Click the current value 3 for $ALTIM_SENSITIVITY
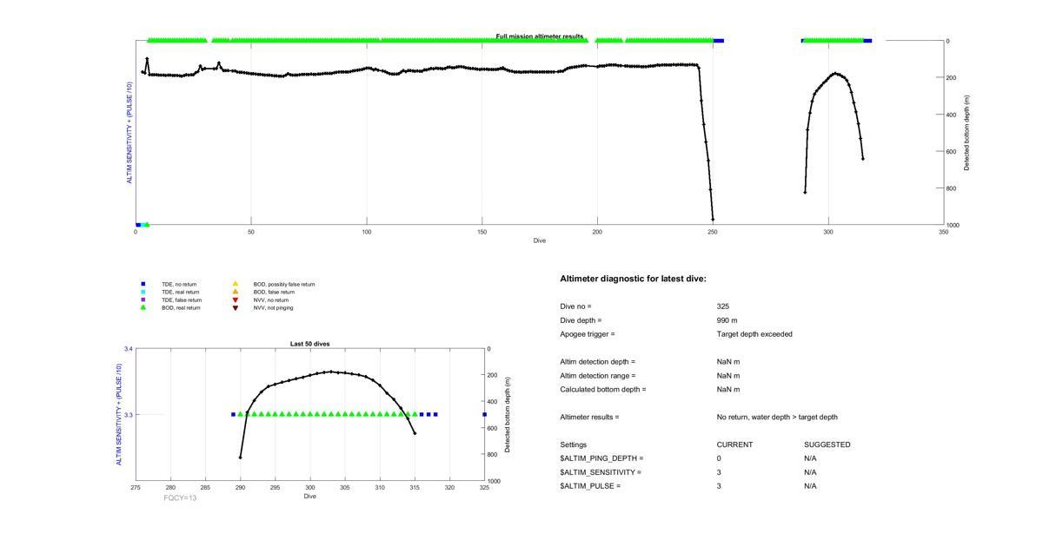Image resolution: width=1043 pixels, height=540 pixels. click(x=719, y=472)
